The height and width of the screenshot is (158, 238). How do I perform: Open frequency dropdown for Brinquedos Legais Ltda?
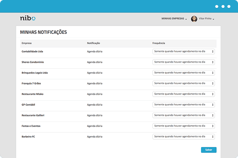point(184,73)
